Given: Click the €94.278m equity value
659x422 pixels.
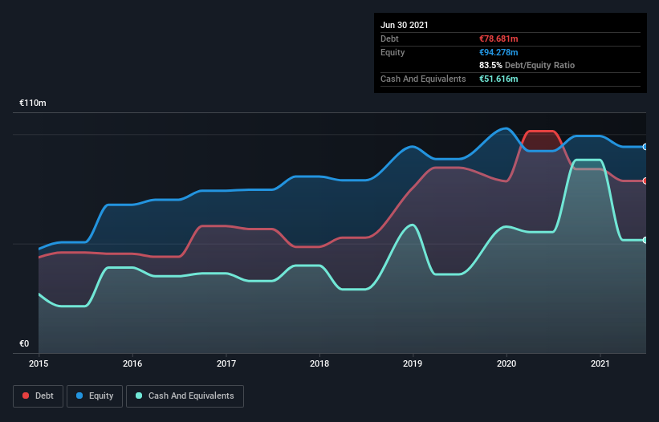Looking at the screenshot, I should pos(498,52).
